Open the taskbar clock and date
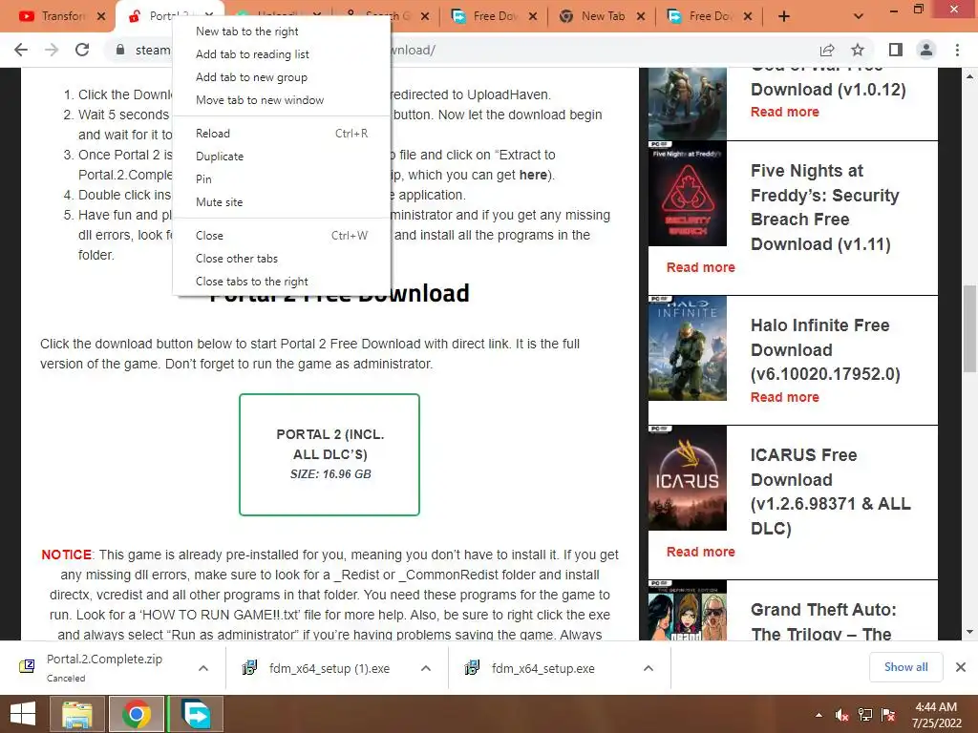 936,715
